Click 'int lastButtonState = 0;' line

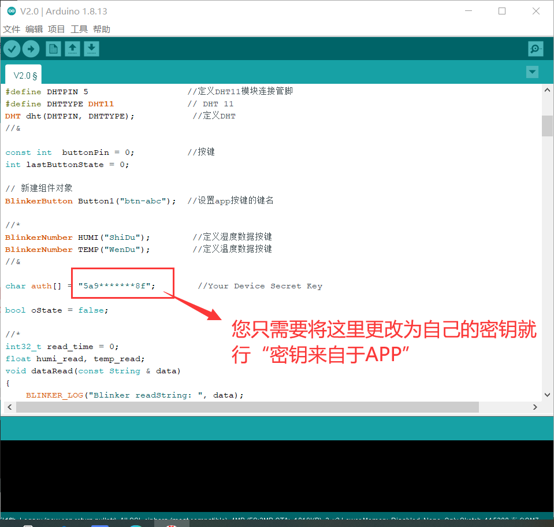coord(67,165)
